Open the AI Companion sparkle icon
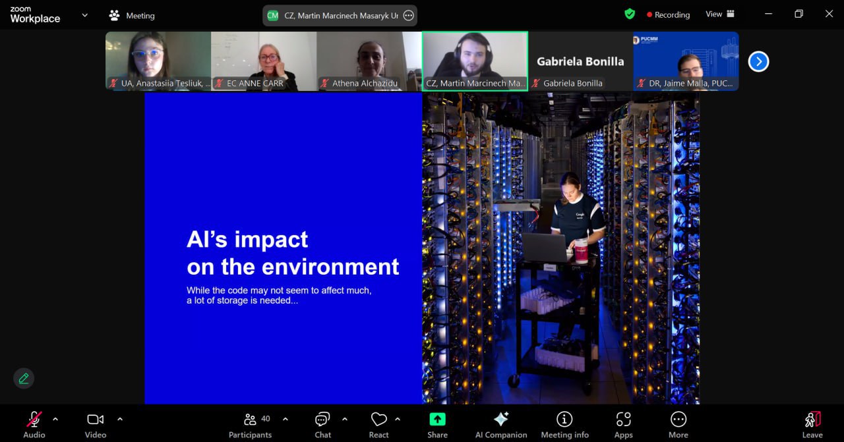The image size is (844, 442). pos(500,420)
